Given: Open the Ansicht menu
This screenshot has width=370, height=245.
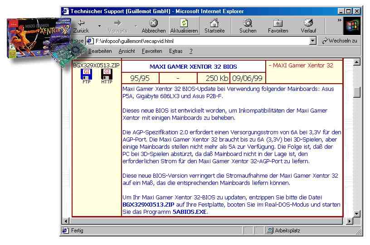Looking at the screenshot, I should point(127,51).
